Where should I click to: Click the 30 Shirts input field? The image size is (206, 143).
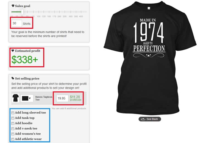click(16, 24)
